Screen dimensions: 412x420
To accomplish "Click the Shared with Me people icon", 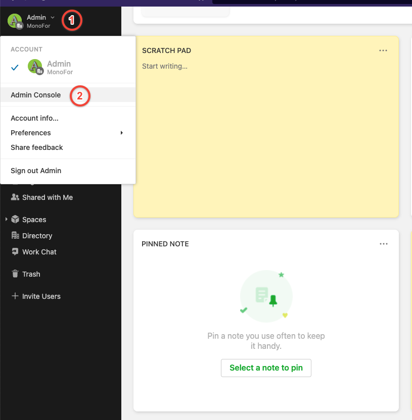I will 15,197.
